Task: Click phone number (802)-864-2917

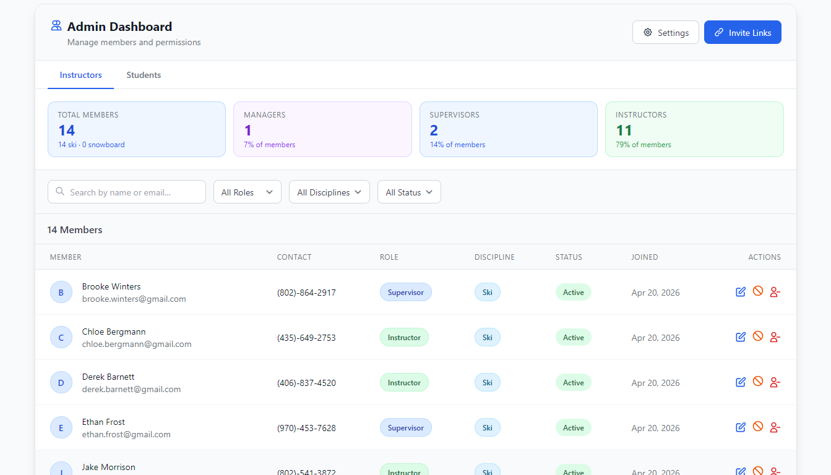Action: [306, 292]
